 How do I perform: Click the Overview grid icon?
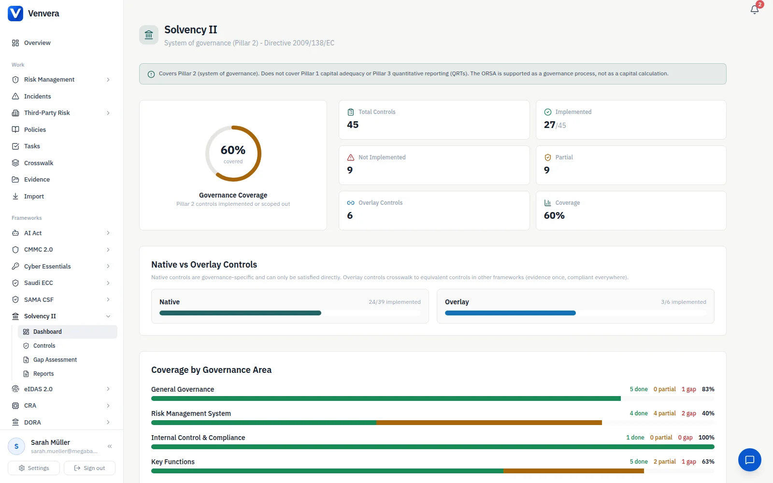pyautogui.click(x=15, y=43)
